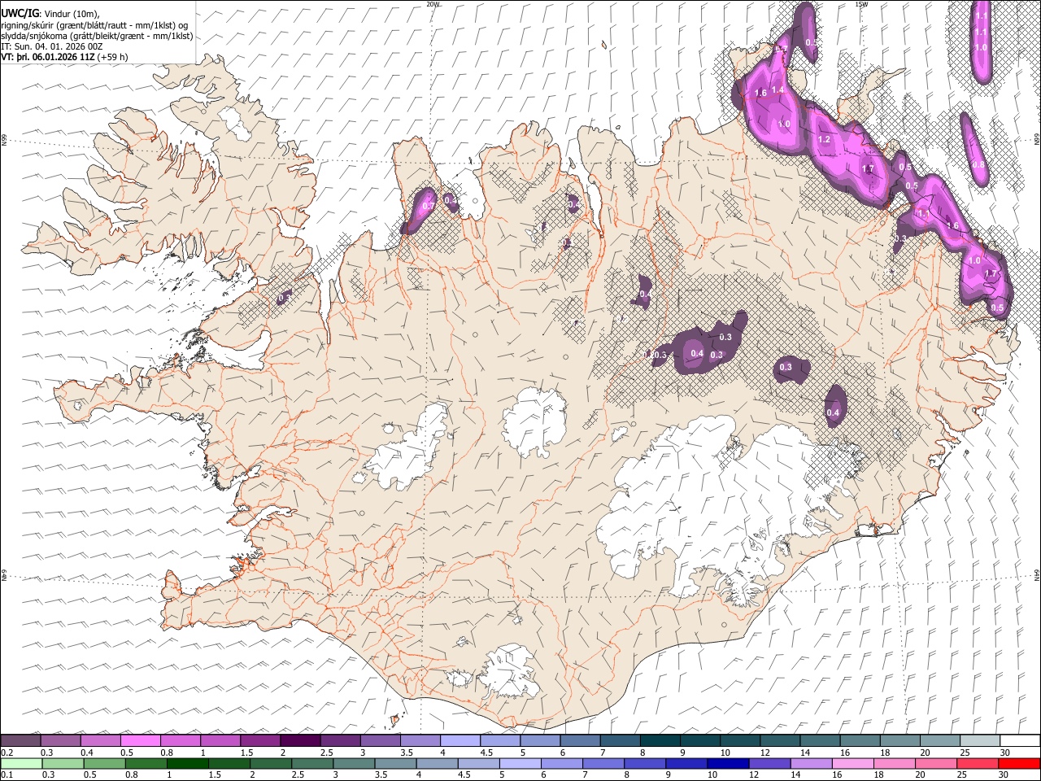This screenshot has height=781, width=1041.
Task: Select the lower legend swatch between 25 and 30
Action: (x=978, y=763)
